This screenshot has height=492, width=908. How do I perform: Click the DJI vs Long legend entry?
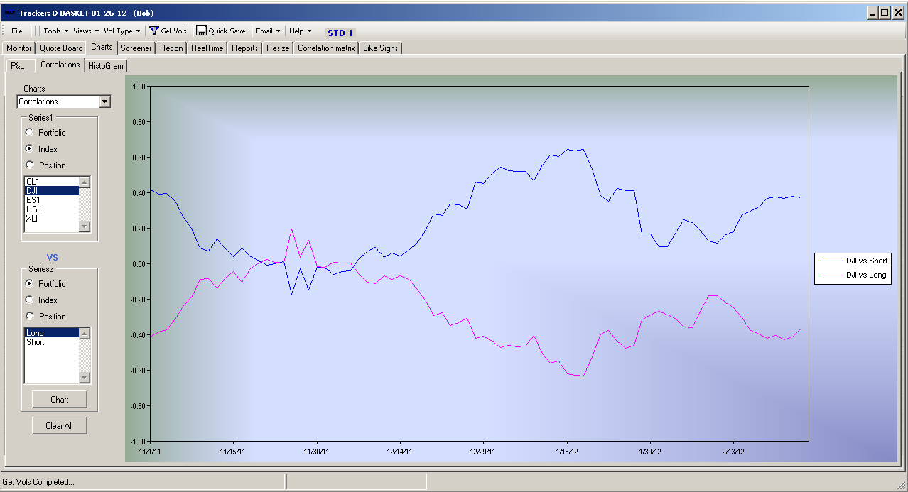pos(853,275)
